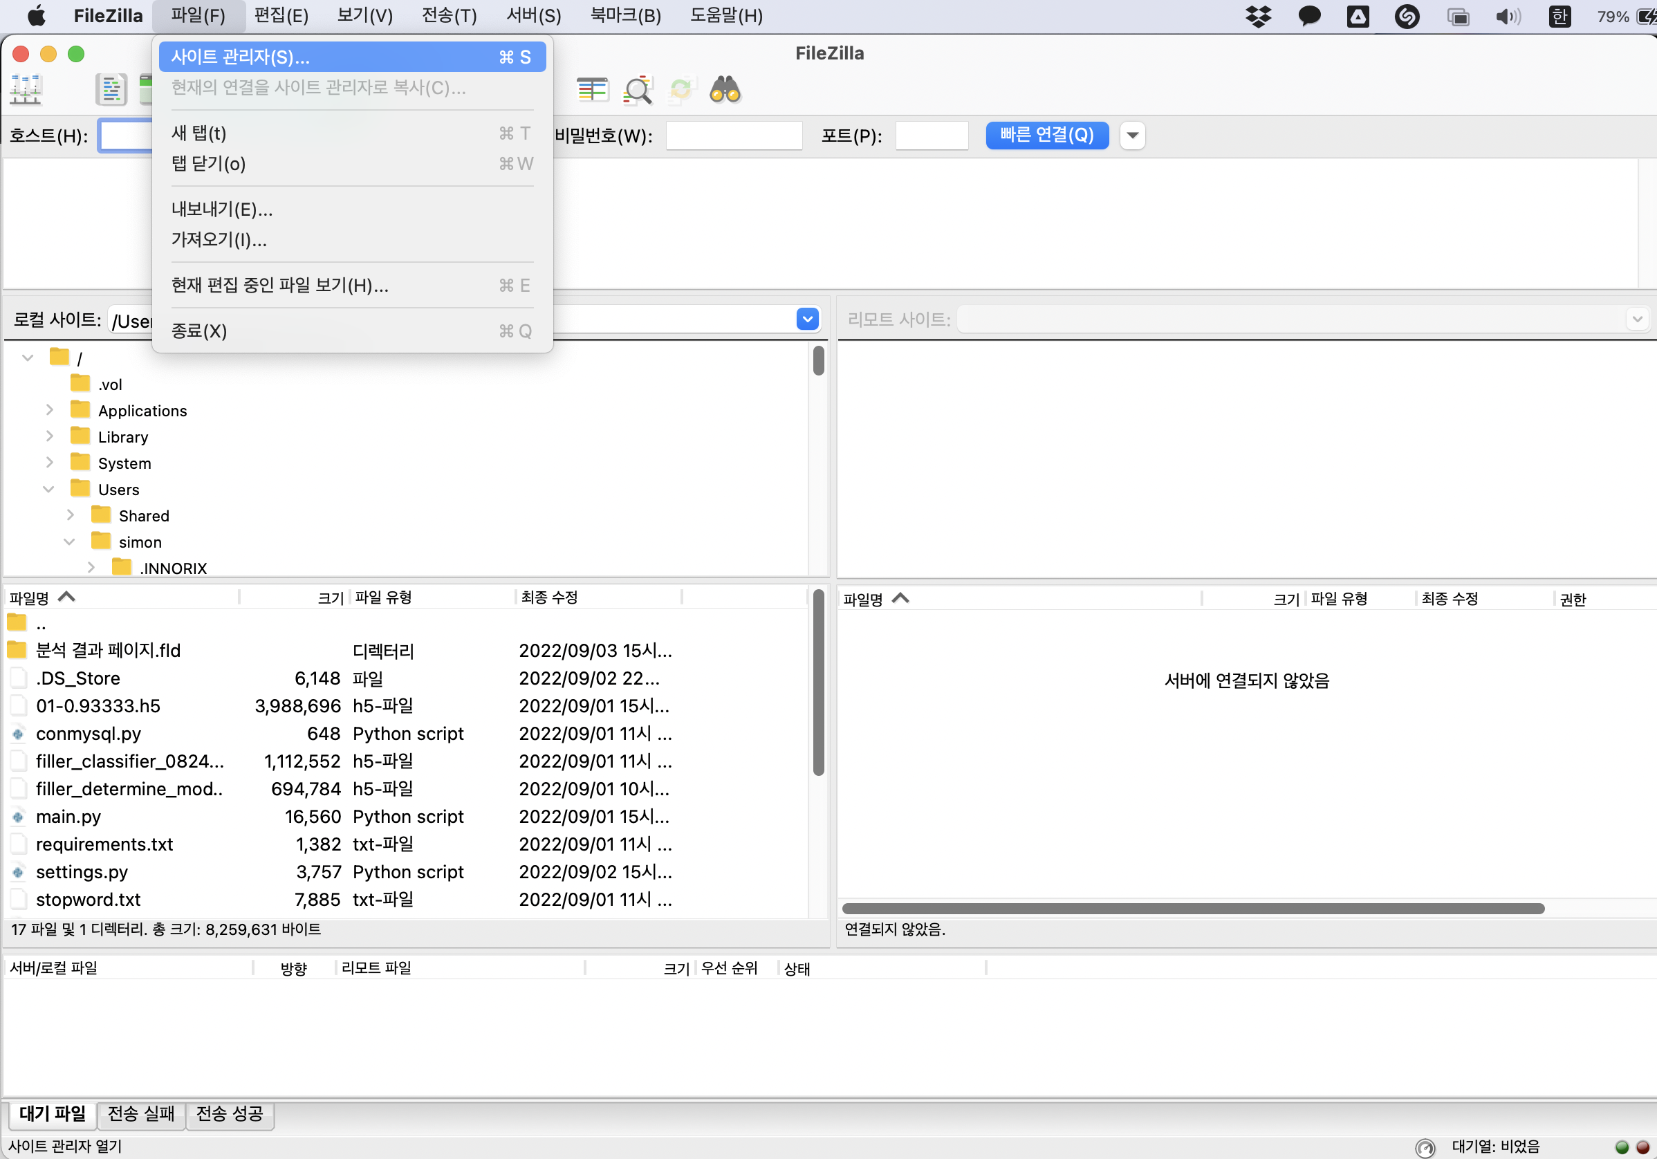
Task: Collapse the Users tree node
Action: (x=48, y=490)
